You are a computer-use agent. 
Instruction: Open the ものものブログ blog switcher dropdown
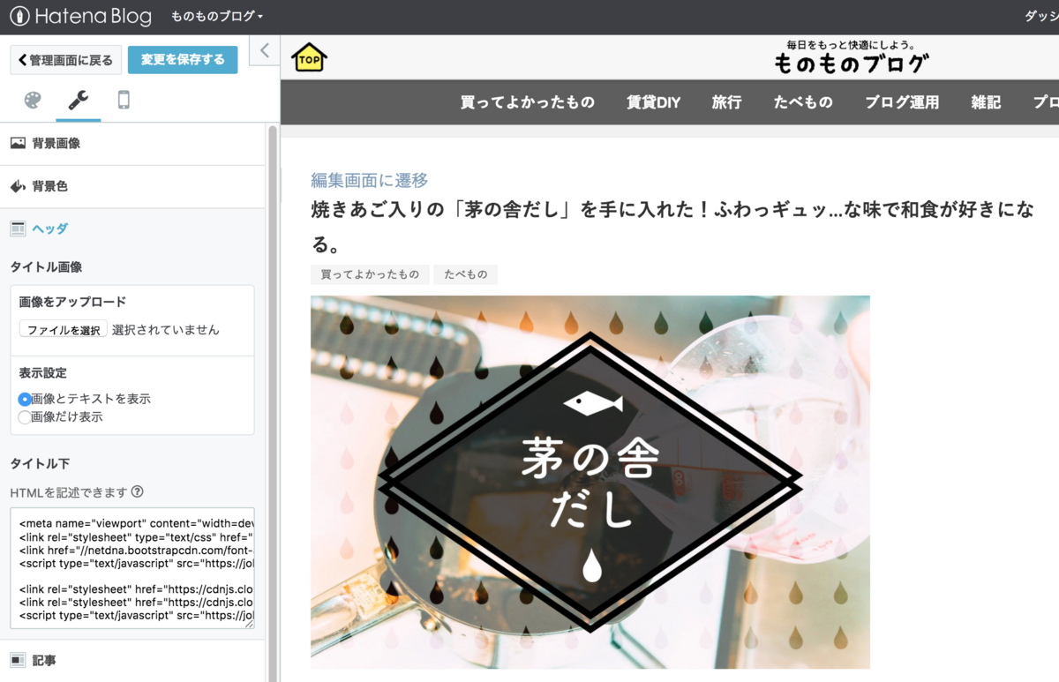(217, 17)
